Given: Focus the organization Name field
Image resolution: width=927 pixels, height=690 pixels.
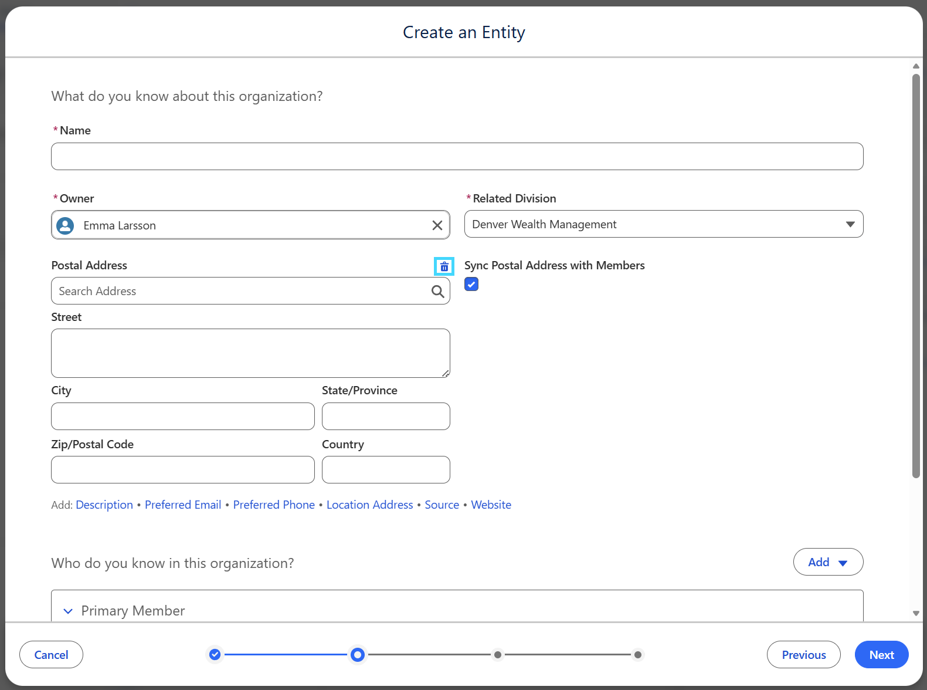Looking at the screenshot, I should [x=457, y=156].
